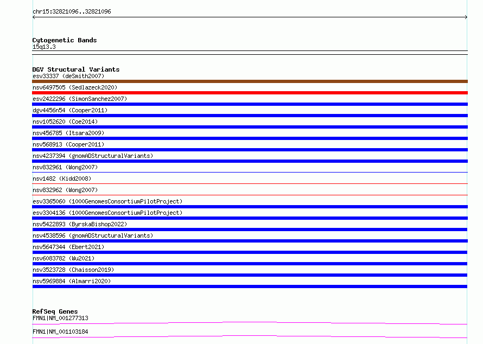
Task: Click the blue bar under nsv4538596
Action: click(250, 241)
